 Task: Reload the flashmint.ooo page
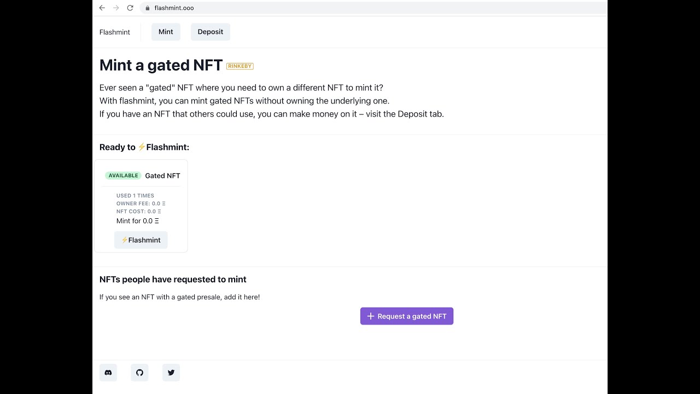[x=130, y=8]
